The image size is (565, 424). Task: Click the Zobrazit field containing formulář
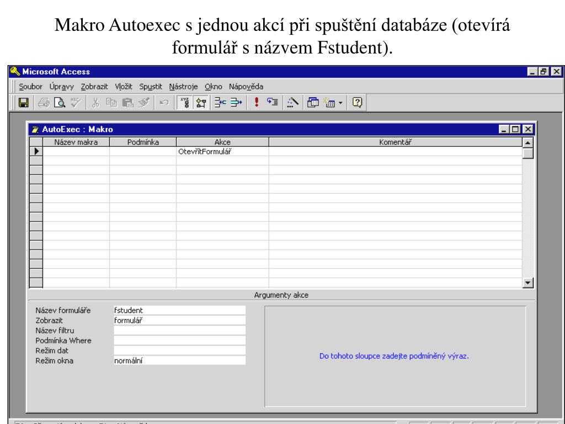pyautogui.click(x=179, y=320)
